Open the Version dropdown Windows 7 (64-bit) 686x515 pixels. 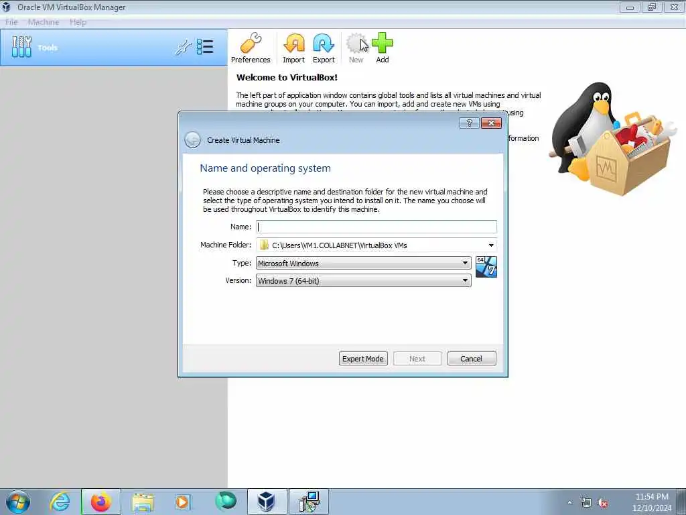pos(363,281)
